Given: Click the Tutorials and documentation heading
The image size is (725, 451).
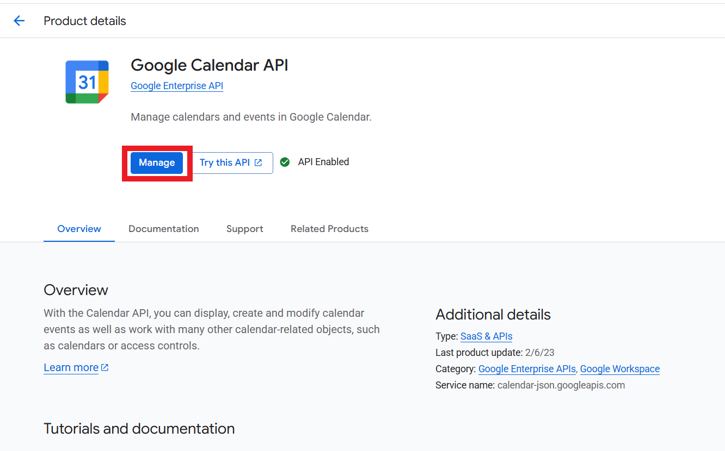Looking at the screenshot, I should (x=139, y=429).
